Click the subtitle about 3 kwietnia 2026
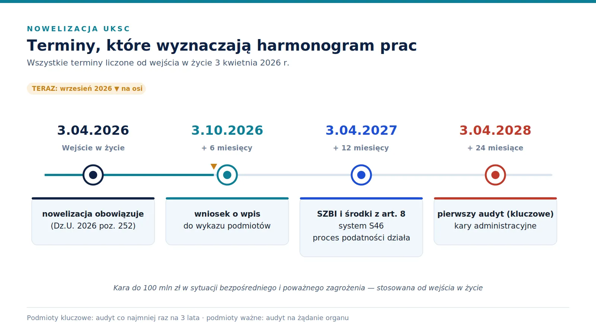Viewport: 596px width, 335px height. [158, 63]
